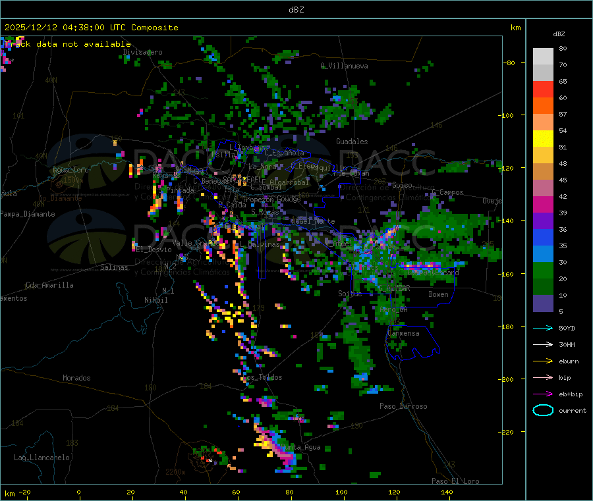Pick the purple 36-39 dBZ band
Screen dimensions: 593x501
pos(543,221)
